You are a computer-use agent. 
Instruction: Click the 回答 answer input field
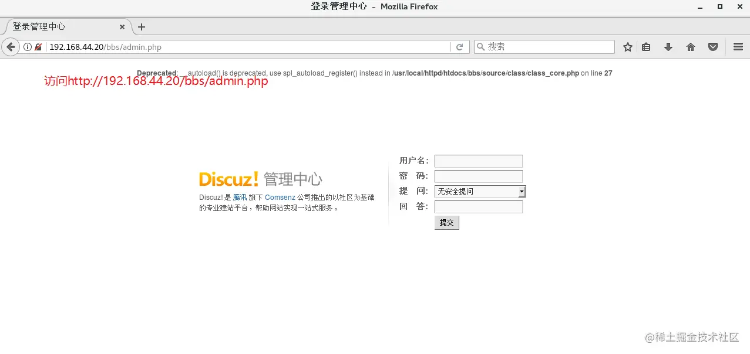point(478,207)
